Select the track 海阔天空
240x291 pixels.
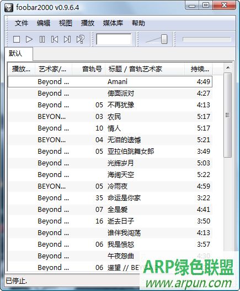coord(110,175)
